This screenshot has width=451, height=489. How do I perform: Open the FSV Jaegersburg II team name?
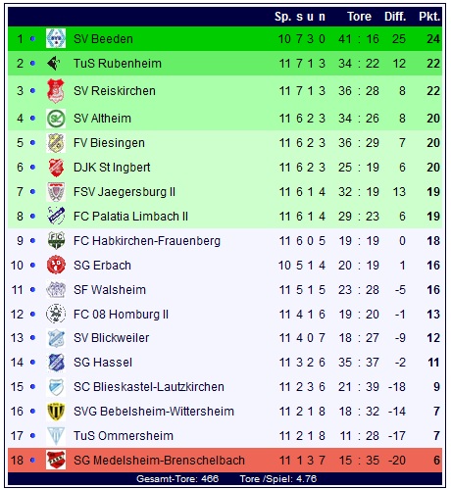(125, 192)
